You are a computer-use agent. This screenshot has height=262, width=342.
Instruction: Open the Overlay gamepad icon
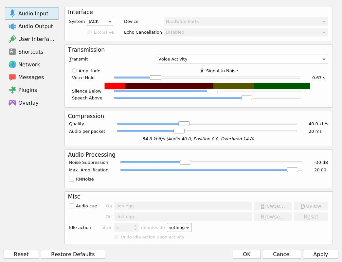click(x=12, y=103)
